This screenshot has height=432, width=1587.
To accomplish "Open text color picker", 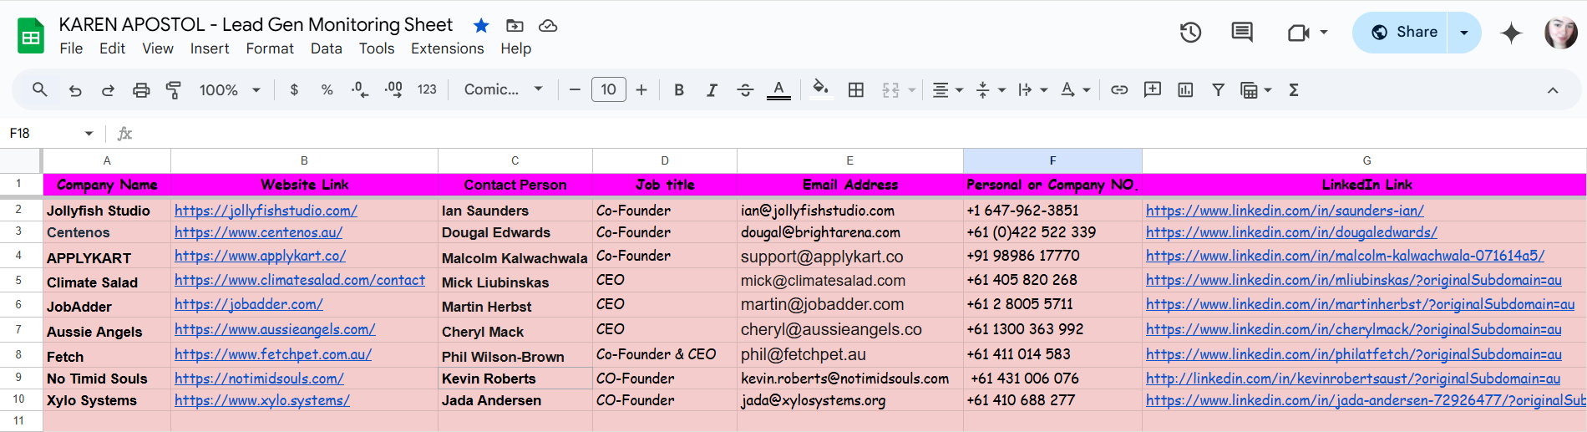I will (778, 89).
